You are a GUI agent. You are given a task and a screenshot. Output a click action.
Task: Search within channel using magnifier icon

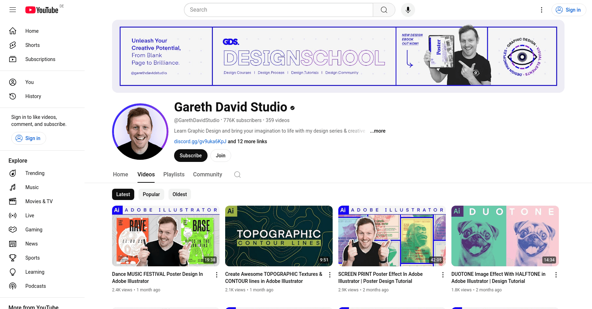coord(238,175)
